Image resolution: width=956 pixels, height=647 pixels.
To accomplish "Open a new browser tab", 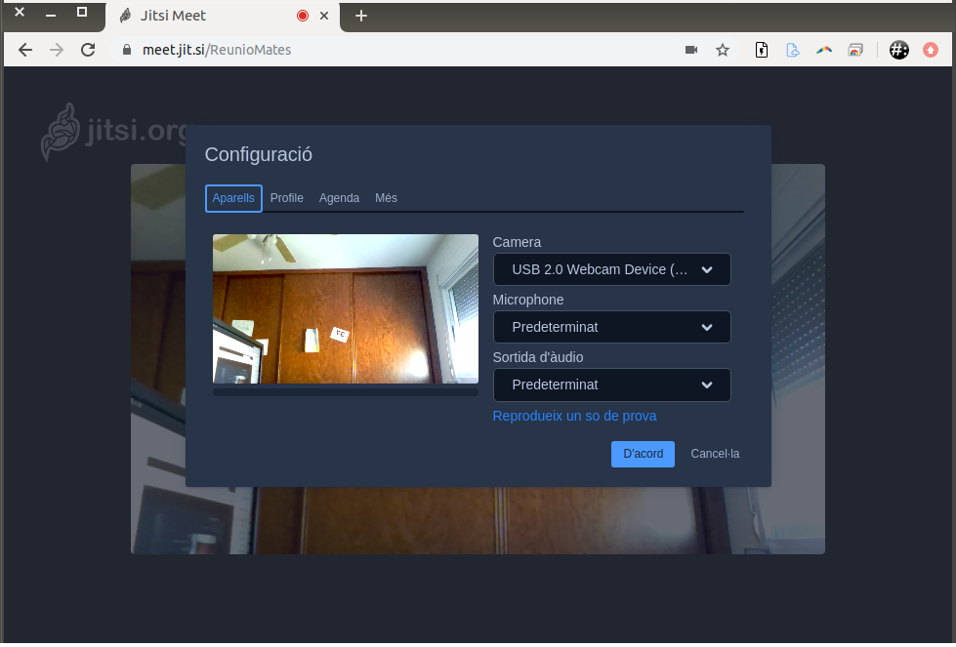I will pos(361,16).
